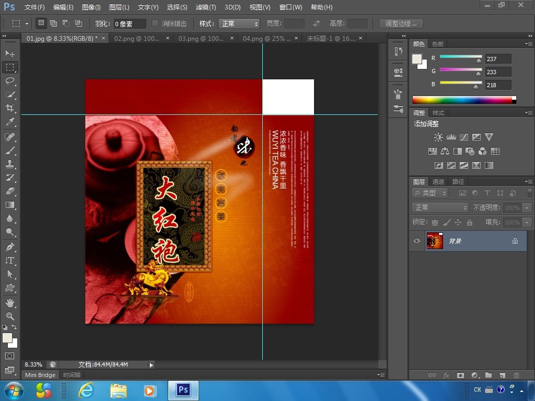
Task: Select the History Brush tool
Action: (10, 178)
